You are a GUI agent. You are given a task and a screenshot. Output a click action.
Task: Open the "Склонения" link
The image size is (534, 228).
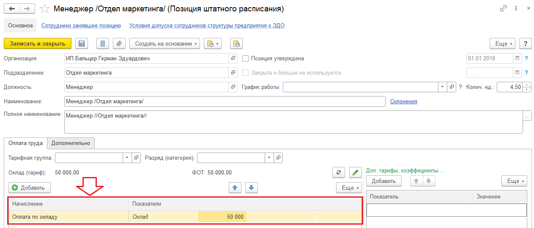click(x=403, y=102)
